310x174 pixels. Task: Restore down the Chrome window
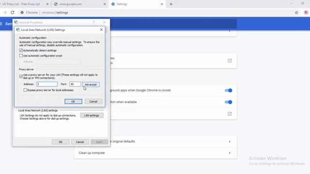(302, 3)
